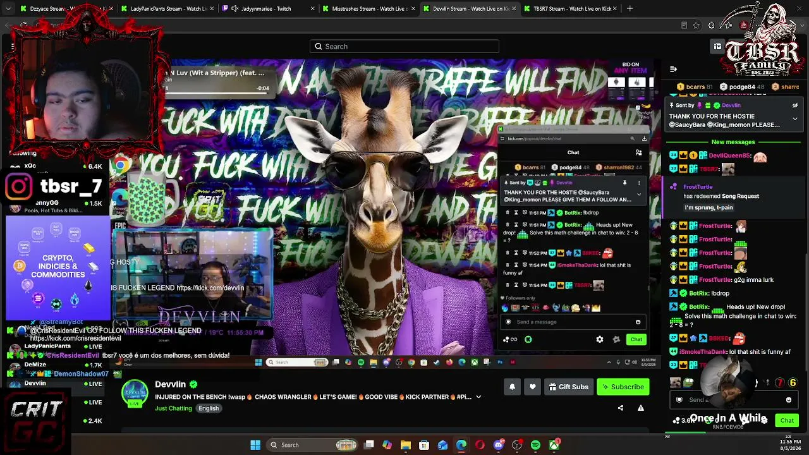Open the emoji picker in main chat

(789, 400)
